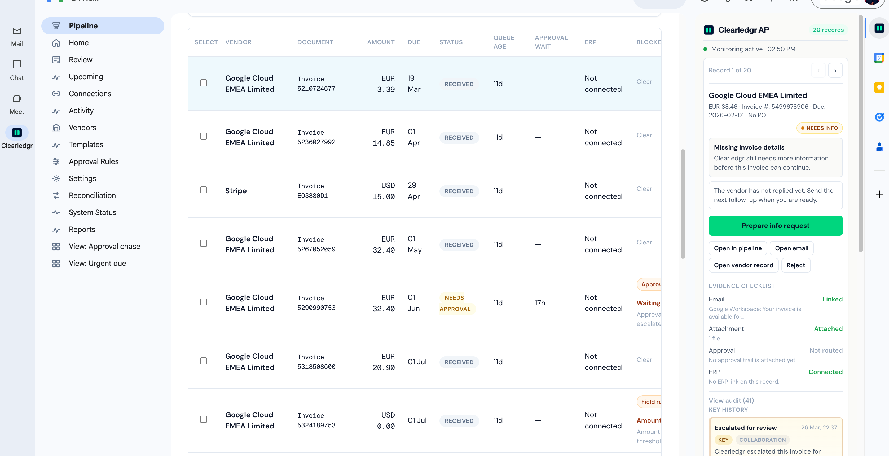
Task: Expand View audit (41) history
Action: tap(731, 400)
